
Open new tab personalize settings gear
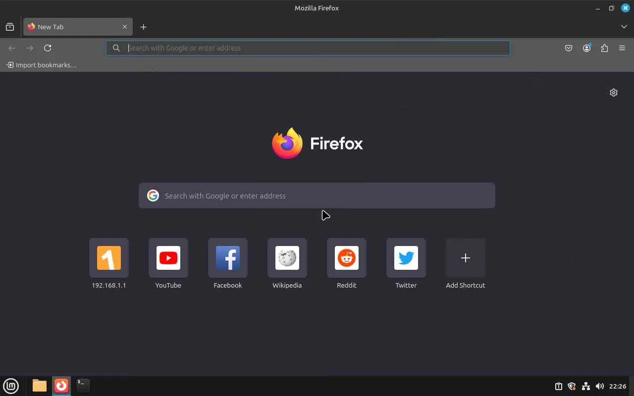coord(614,93)
